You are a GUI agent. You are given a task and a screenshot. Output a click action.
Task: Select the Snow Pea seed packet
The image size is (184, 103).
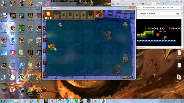click(x=84, y=15)
